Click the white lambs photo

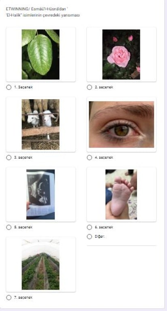(x=41, y=124)
